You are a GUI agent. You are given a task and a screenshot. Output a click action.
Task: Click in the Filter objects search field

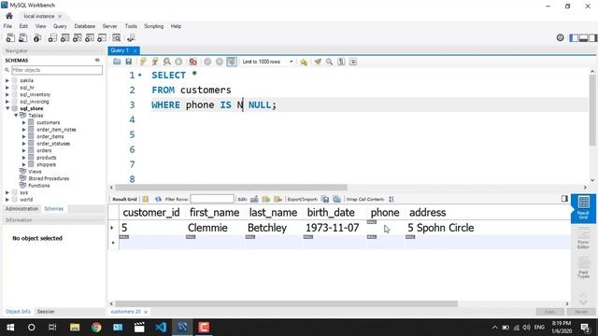57,70
